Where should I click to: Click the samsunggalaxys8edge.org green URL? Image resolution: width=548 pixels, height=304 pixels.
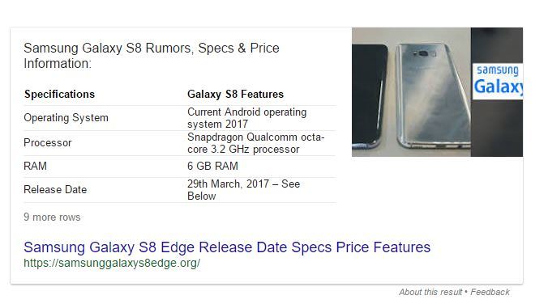pyautogui.click(x=112, y=263)
